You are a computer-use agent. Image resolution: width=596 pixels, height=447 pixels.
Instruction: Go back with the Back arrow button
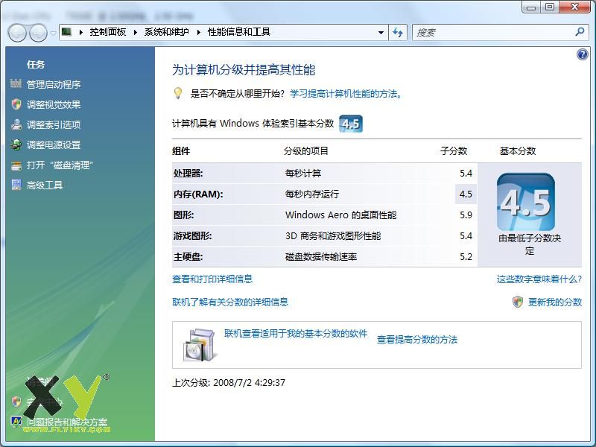pos(17,32)
